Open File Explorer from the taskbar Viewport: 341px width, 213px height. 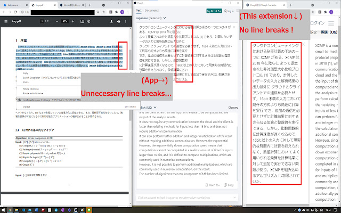pos(17,210)
